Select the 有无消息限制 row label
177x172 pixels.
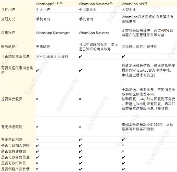(x=12, y=127)
